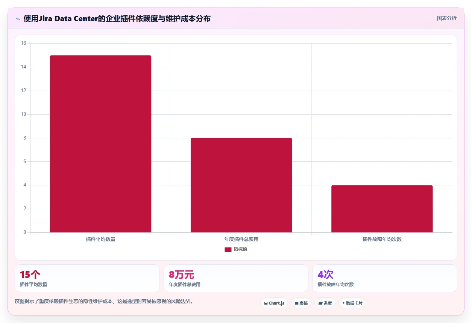This screenshot has height=323, width=472.
Task: Click the y-axis value 16
Action: pos(23,43)
